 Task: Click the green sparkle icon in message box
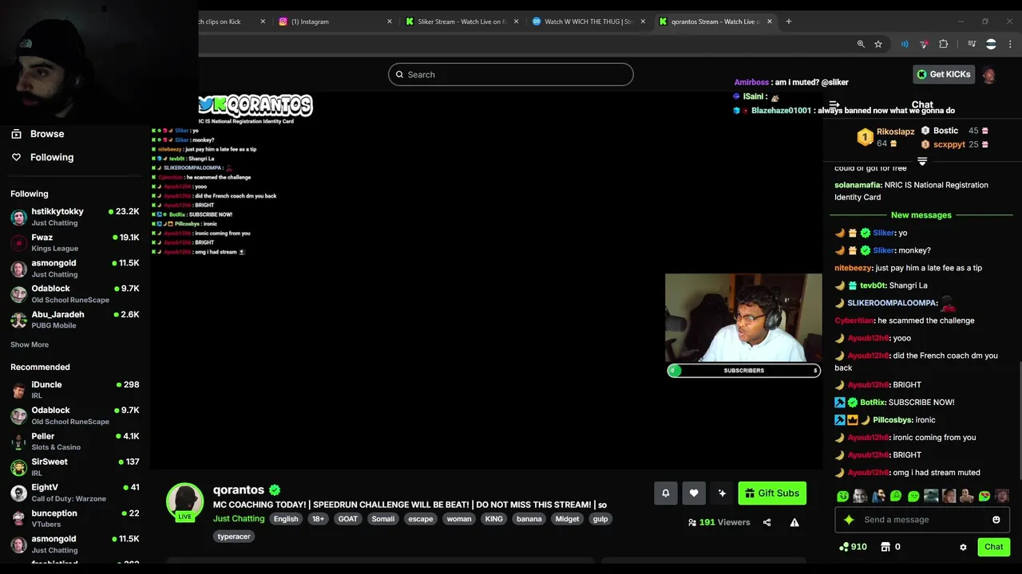pos(849,520)
